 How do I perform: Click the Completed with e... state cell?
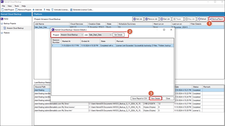107,46
